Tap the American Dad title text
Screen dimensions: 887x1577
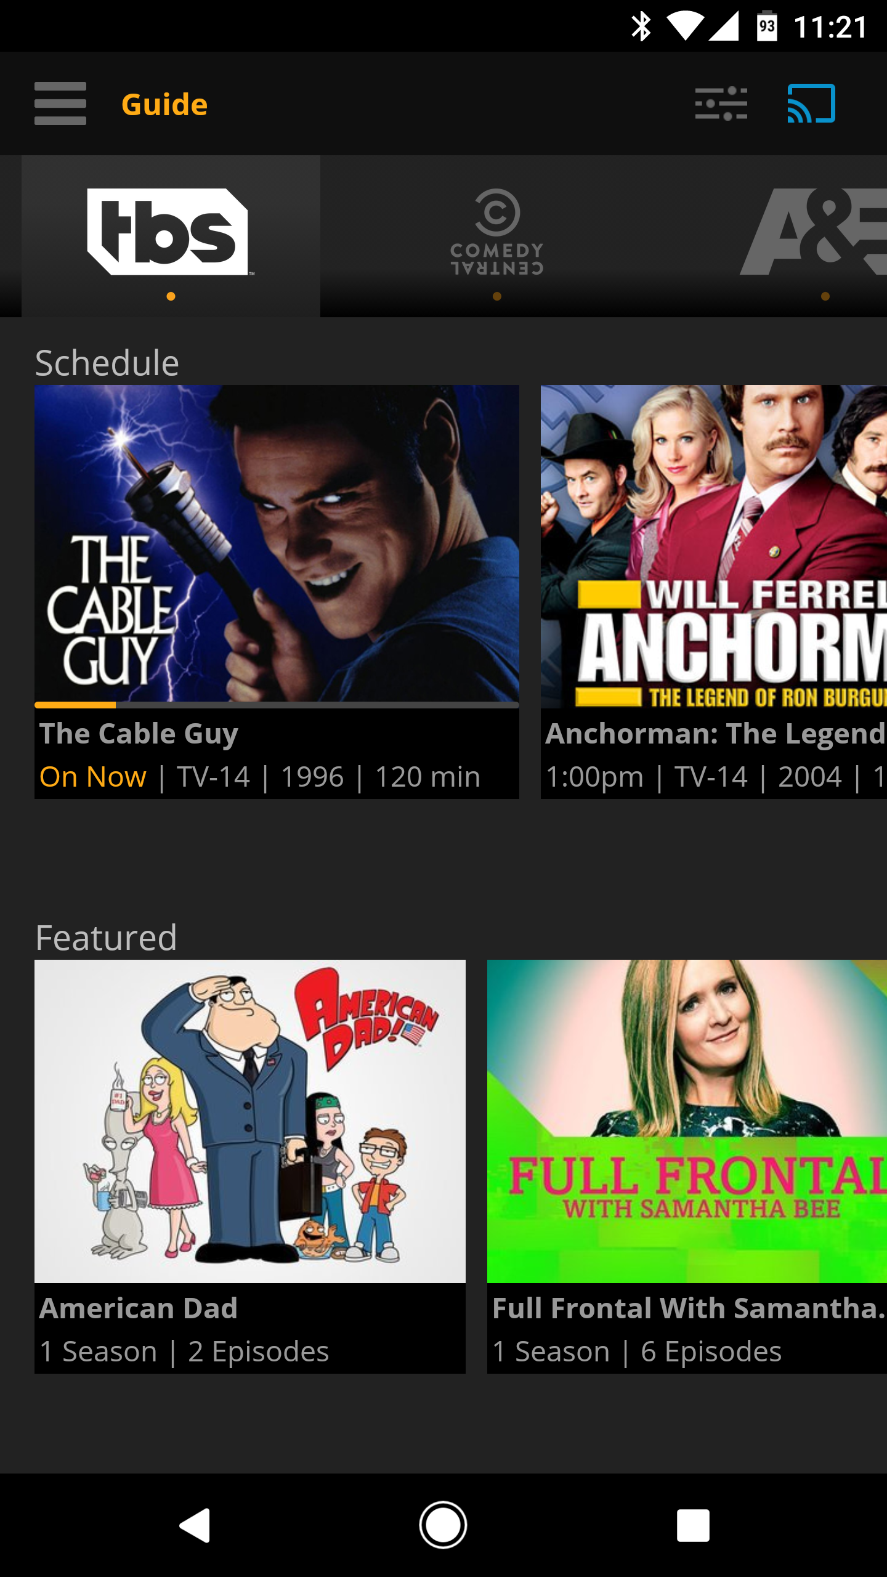pos(139,1308)
